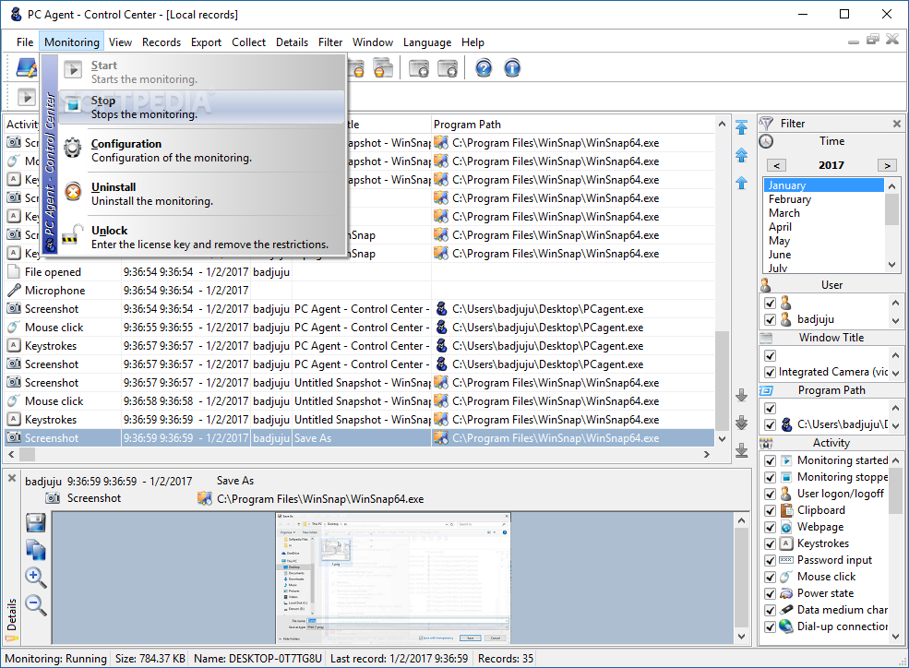Click the blue question mark help icon
The height and width of the screenshot is (668, 909).
coord(484,68)
